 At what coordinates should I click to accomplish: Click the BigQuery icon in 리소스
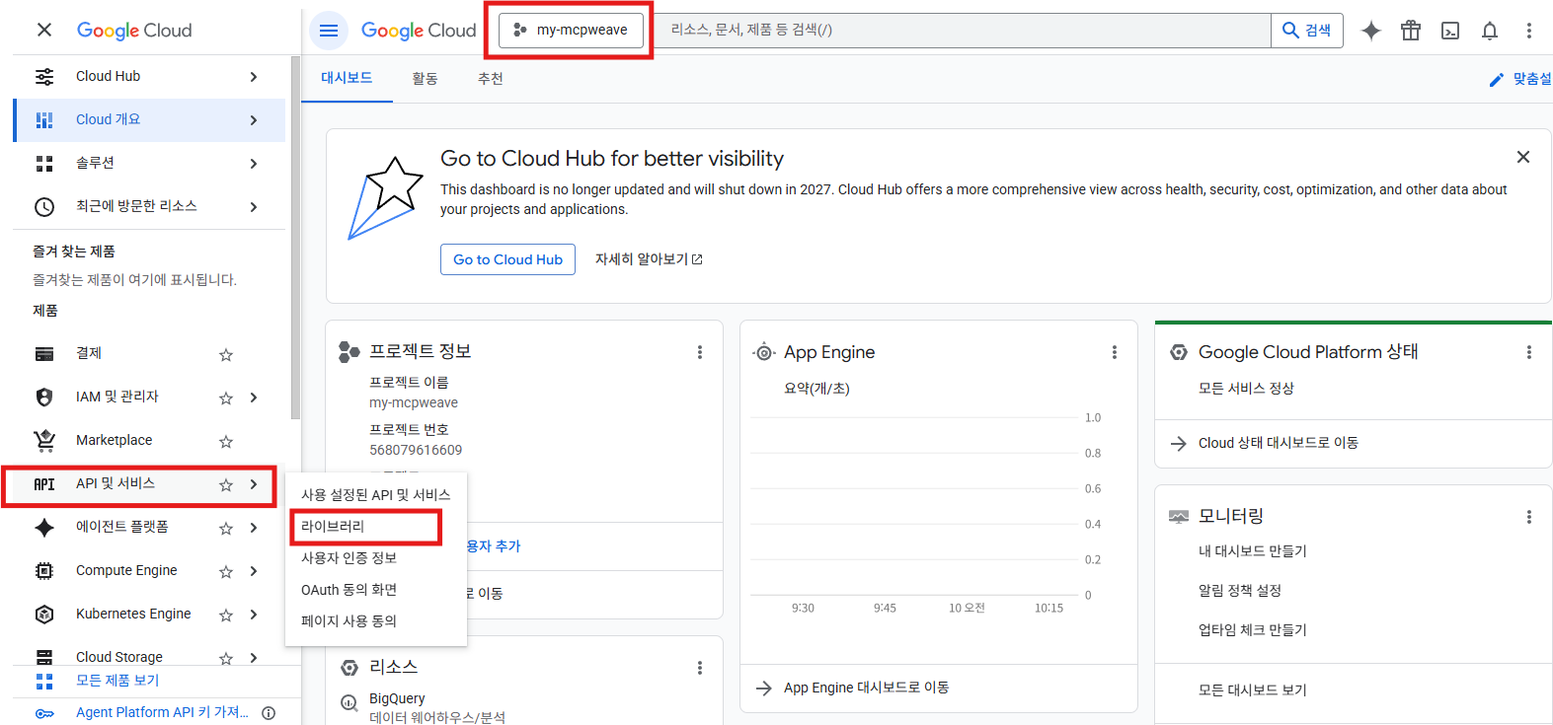(349, 703)
